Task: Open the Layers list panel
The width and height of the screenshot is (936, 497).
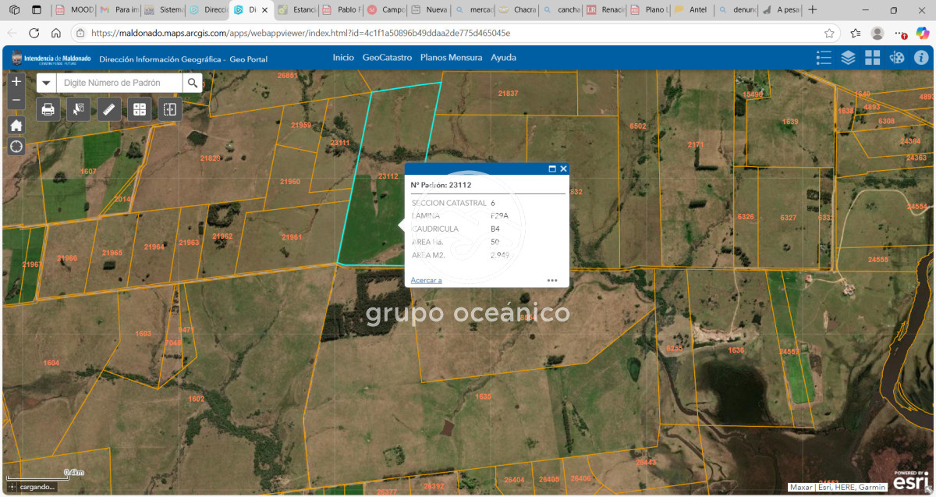Action: coord(848,57)
